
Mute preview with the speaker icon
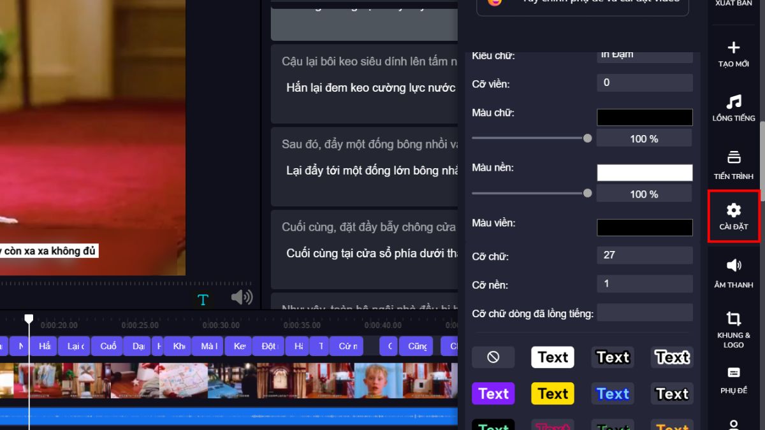pyautogui.click(x=242, y=297)
